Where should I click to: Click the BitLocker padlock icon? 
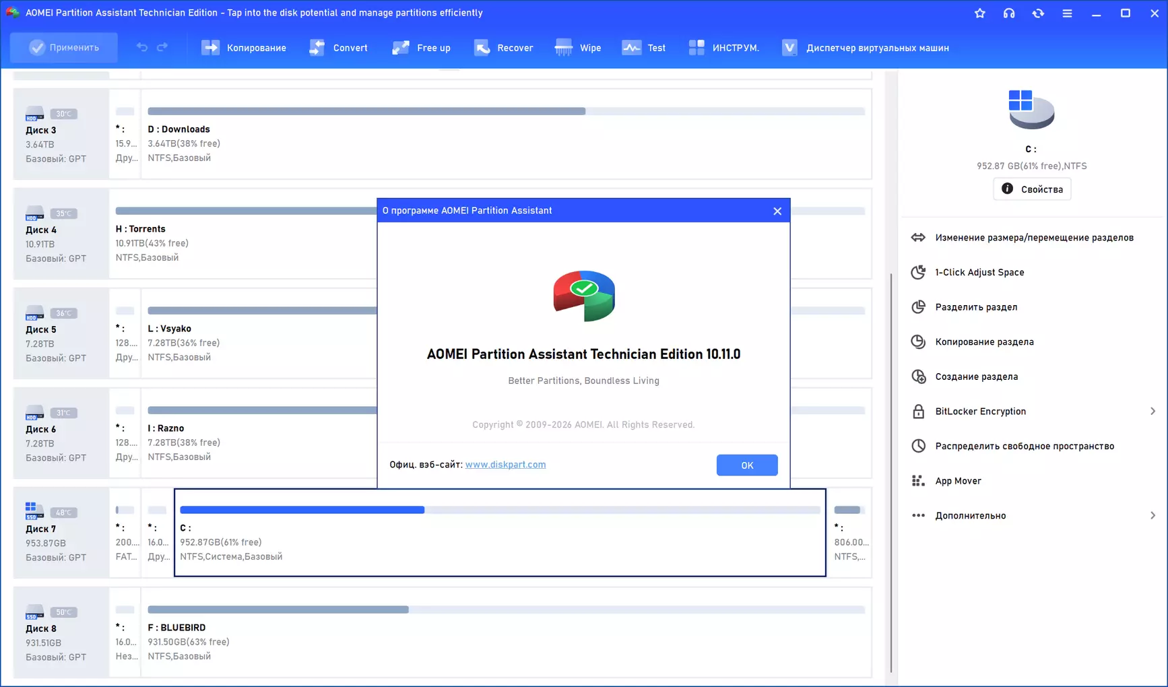pyautogui.click(x=918, y=412)
